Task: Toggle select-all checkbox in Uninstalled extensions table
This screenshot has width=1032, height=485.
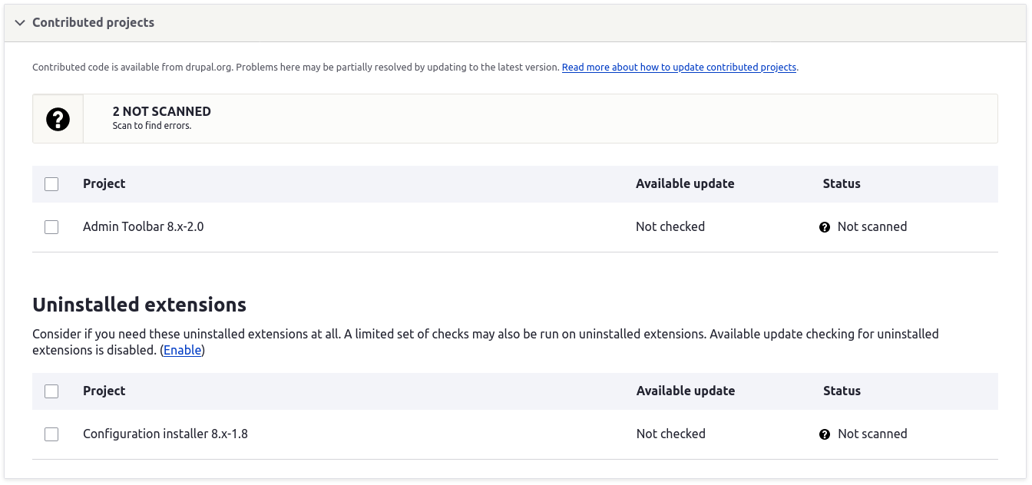Action: point(51,391)
